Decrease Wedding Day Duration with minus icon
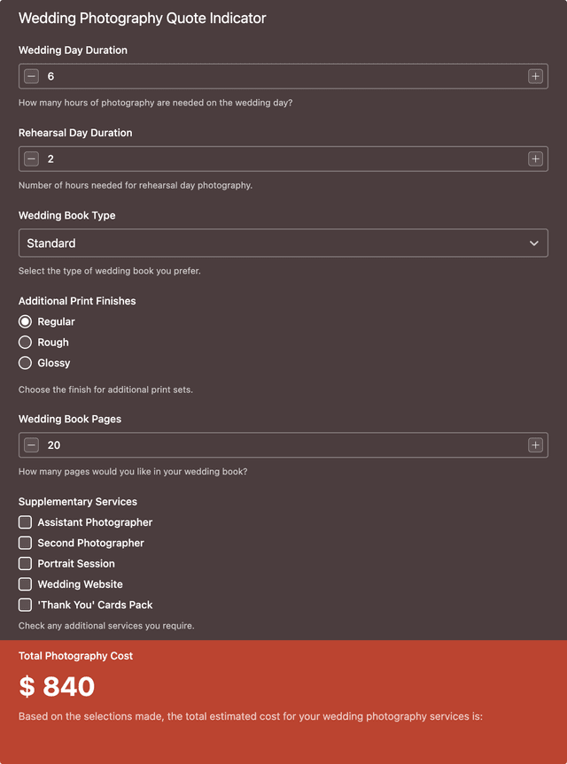The height and width of the screenshot is (764, 567). [32, 77]
